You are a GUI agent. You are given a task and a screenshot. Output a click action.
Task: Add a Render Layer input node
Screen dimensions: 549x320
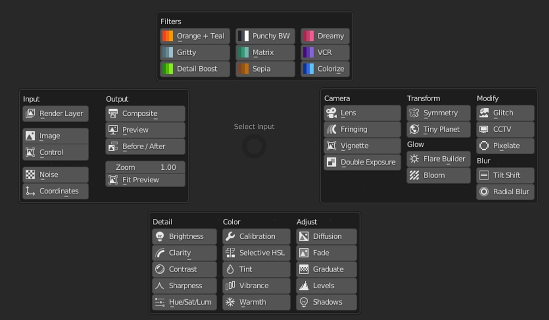coord(56,114)
